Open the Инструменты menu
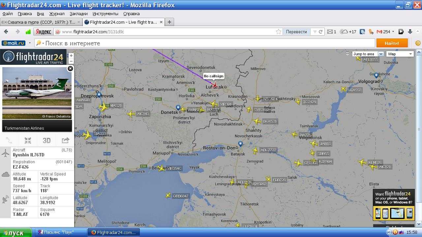The width and height of the screenshot is (422, 237). tap(105, 14)
